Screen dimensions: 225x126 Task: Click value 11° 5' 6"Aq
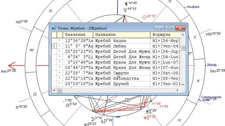tap(79, 46)
